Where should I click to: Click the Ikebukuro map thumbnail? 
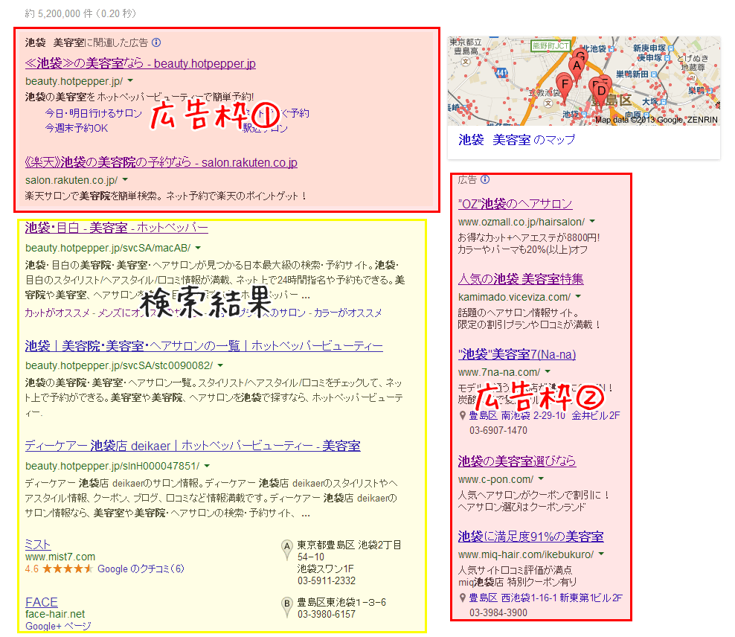[x=583, y=80]
